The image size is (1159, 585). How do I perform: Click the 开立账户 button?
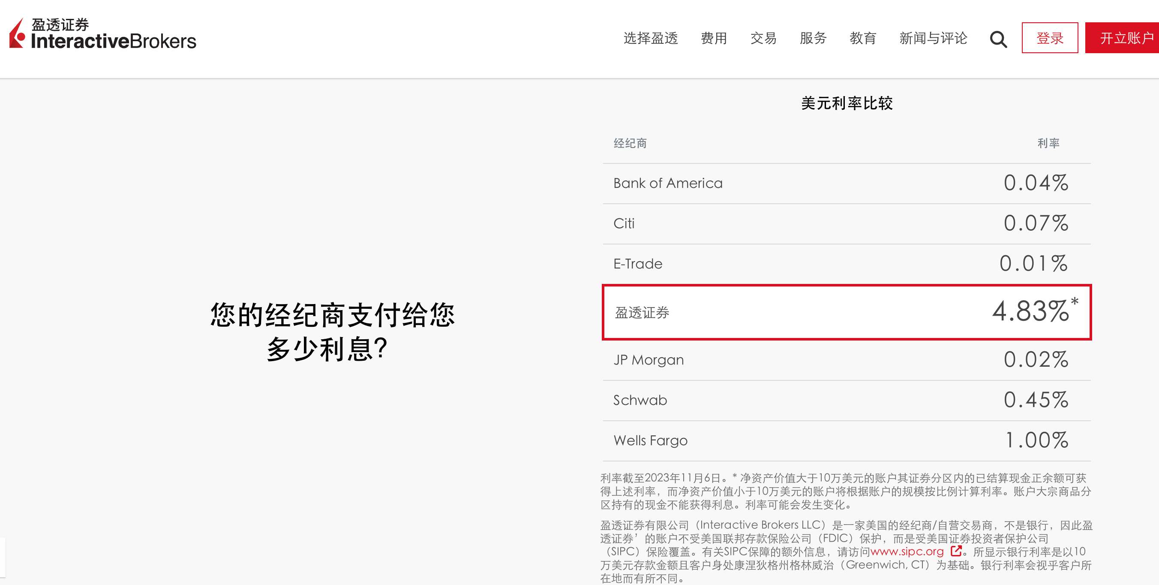pos(1122,38)
